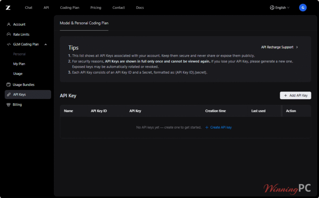Click the plus icon on Add API Key
Image resolution: width=319 pixels, height=198 pixels.
pyautogui.click(x=285, y=96)
